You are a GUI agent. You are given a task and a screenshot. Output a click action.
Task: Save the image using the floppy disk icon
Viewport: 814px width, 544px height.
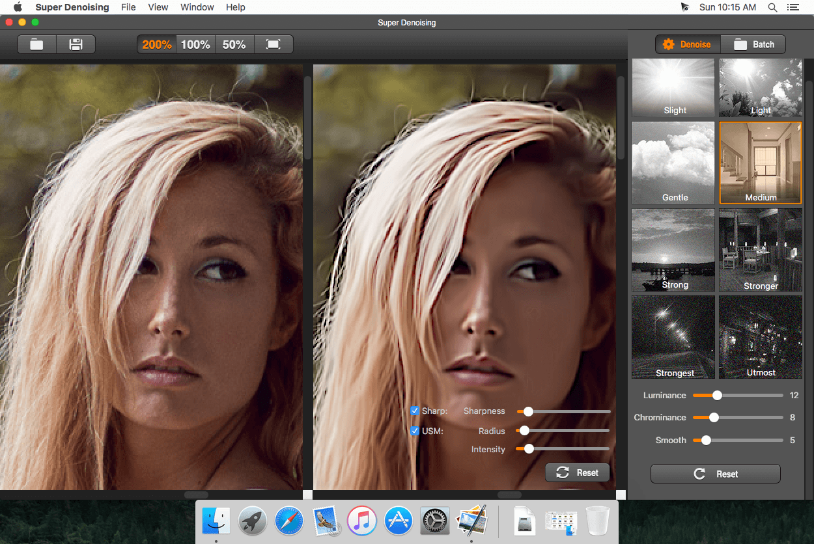[76, 44]
